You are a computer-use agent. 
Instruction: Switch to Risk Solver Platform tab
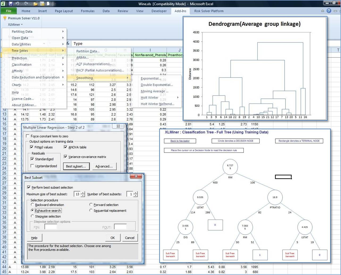[209, 11]
